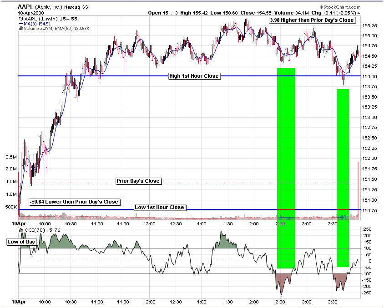Click the 152.00 price axis label
This screenshot has width=384, height=308.
coord(370,159)
